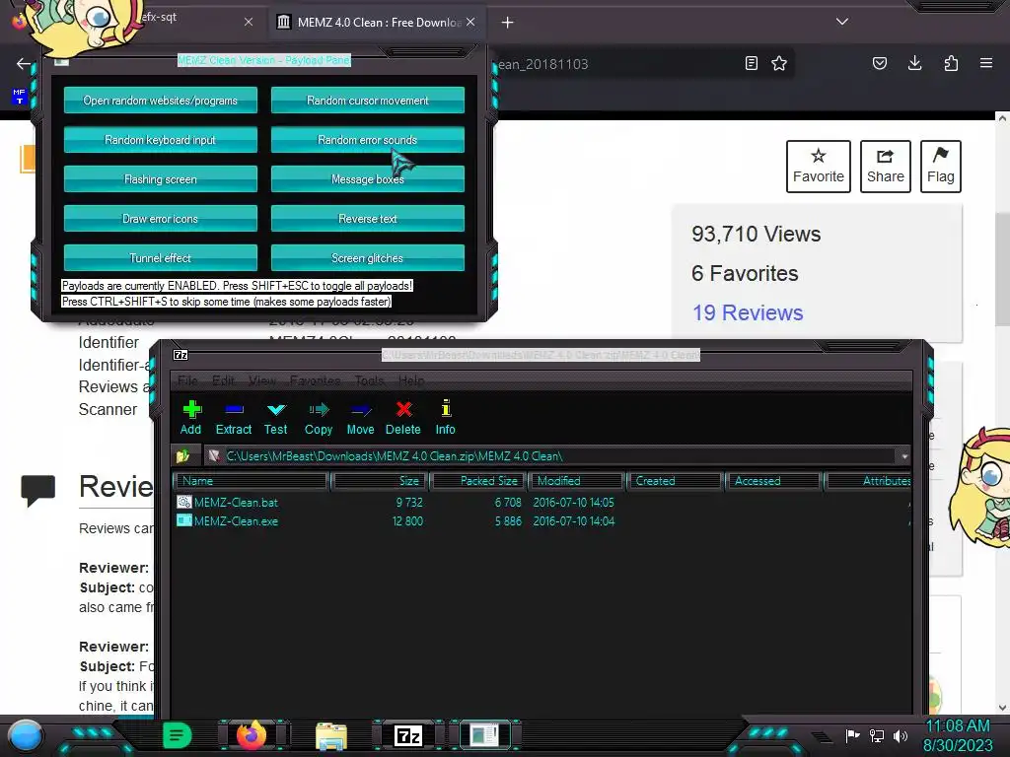Click the Test checkmark icon in 7-Zip

(x=276, y=418)
